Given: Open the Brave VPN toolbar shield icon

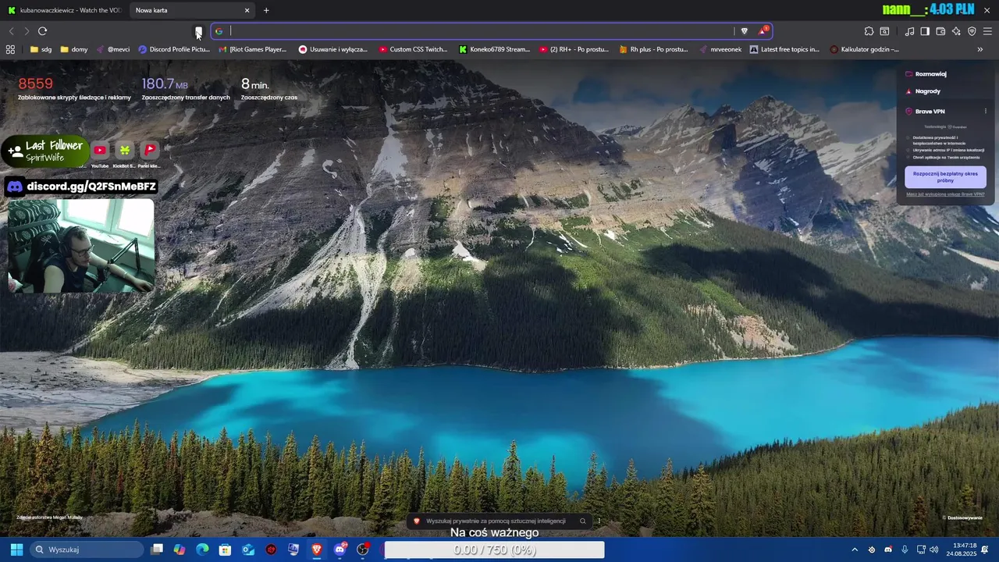Looking at the screenshot, I should (972, 31).
